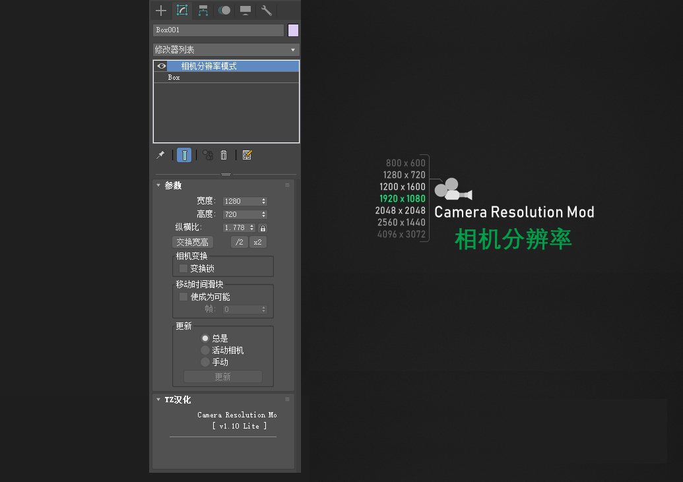Click the x2 resolution button
Screen dimensions: 683x482
(x=257, y=242)
